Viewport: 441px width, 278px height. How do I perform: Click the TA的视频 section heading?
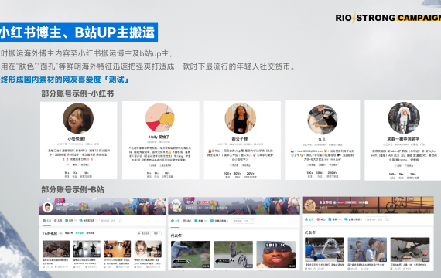[x=50, y=233]
